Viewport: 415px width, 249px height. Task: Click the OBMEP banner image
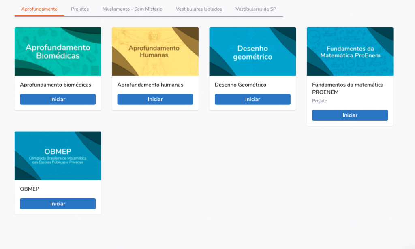click(x=58, y=156)
